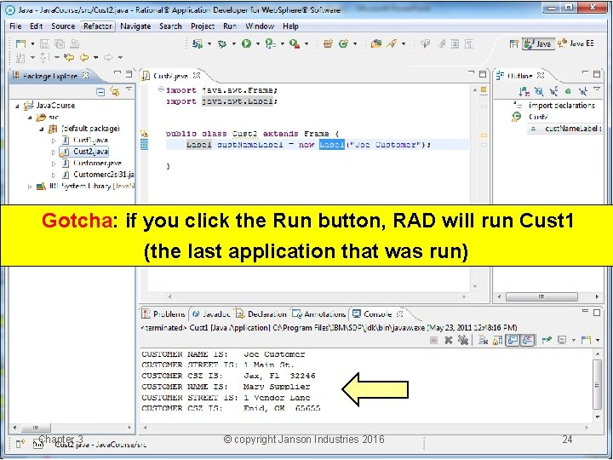Minimize the Outline view panel

click(x=585, y=73)
